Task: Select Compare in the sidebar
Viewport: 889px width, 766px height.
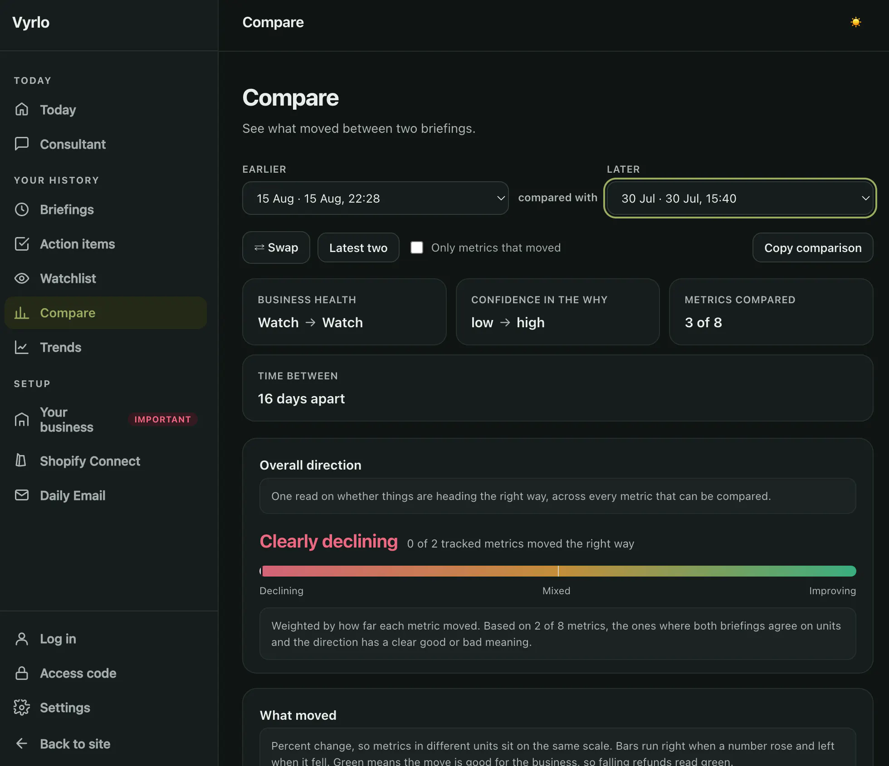Action: point(105,313)
